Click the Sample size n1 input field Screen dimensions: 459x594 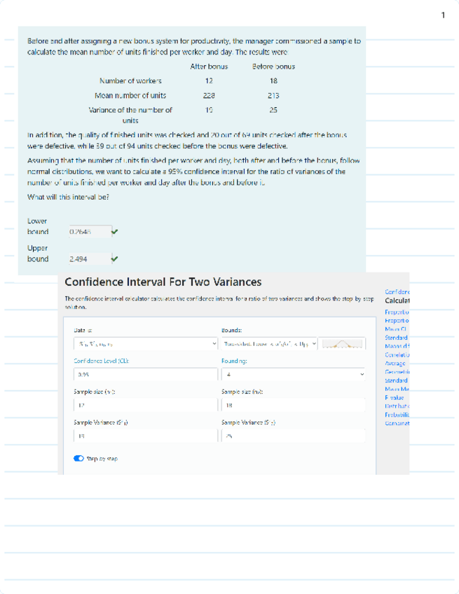[146, 405]
